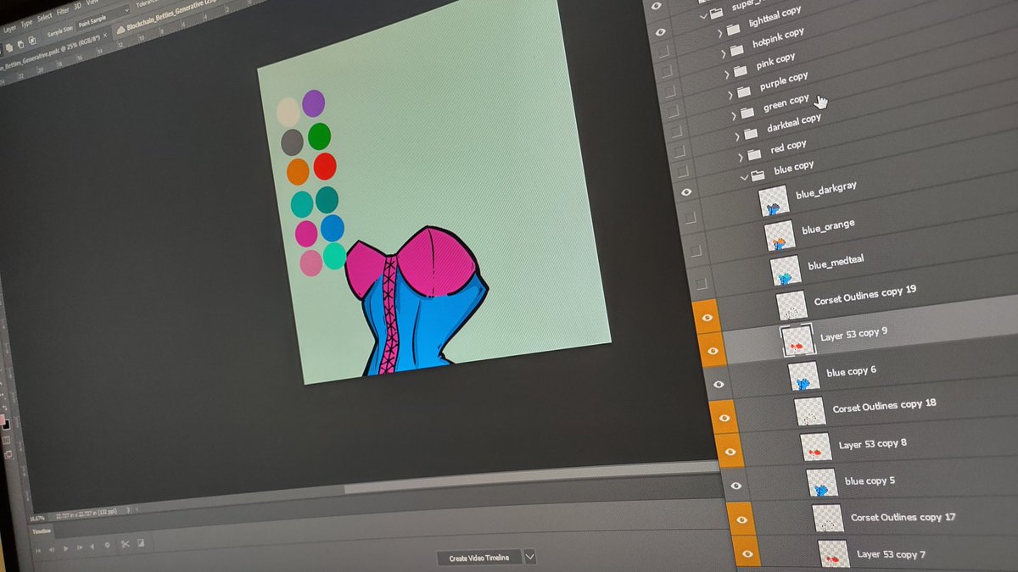The height and width of the screenshot is (572, 1018).
Task: Click open folder icon of blue copy group
Action: coord(758,175)
